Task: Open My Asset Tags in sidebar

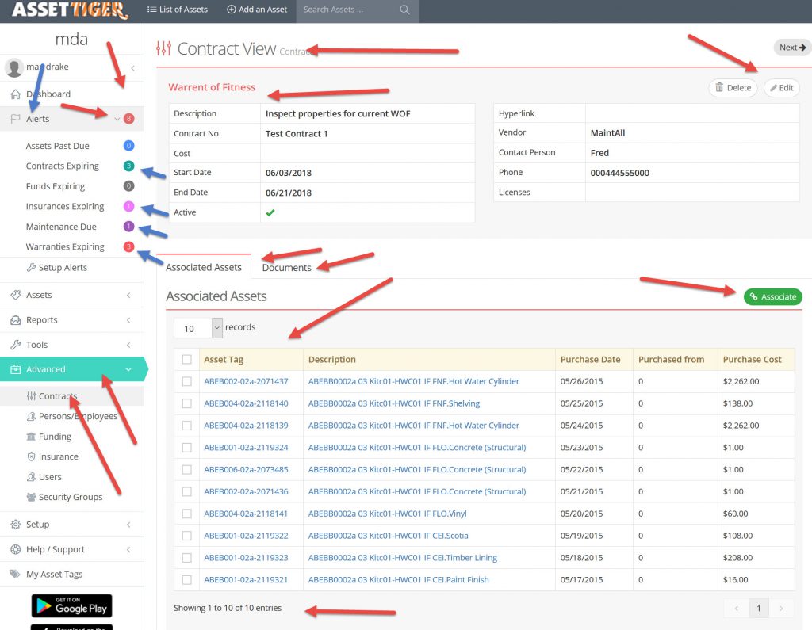Action: tap(54, 575)
